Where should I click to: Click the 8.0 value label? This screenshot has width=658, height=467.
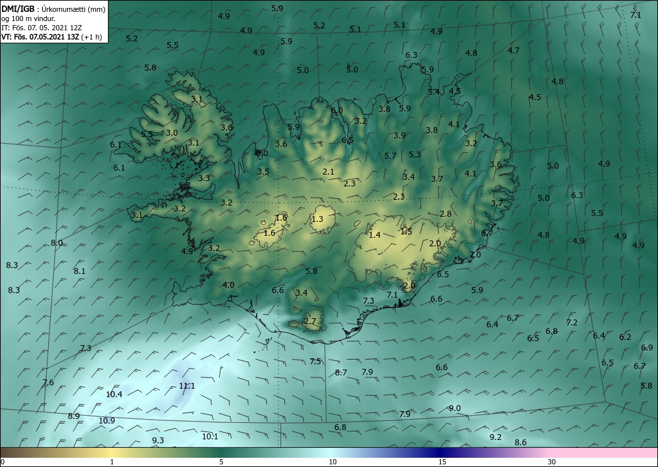click(57, 243)
